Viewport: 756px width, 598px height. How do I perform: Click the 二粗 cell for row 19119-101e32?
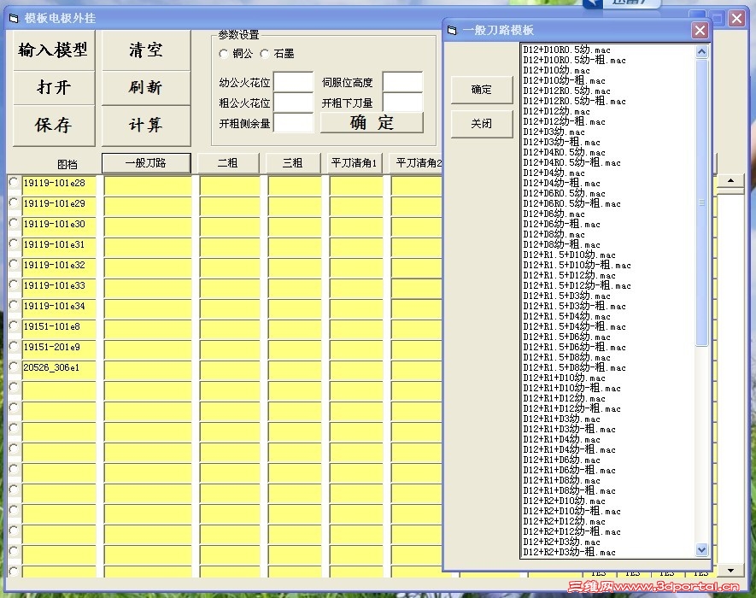coord(230,267)
